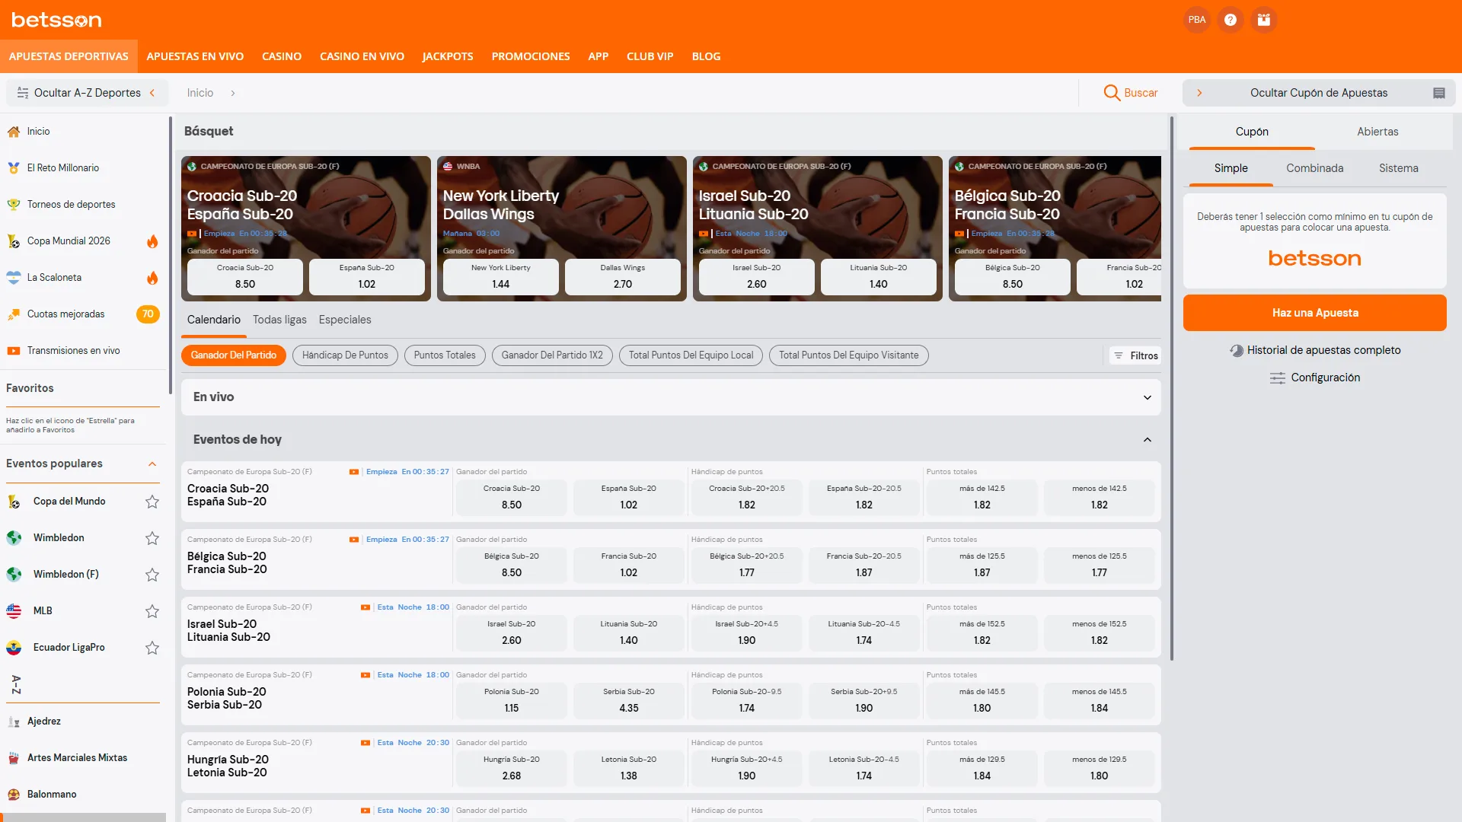Click the Balonmano sport icon
This screenshot has height=822, width=1462.
point(14,795)
